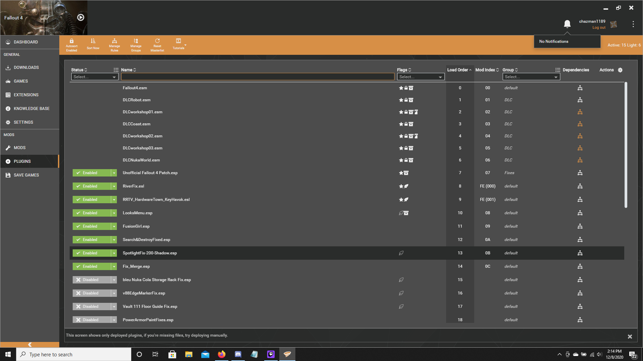Open dependencies for Fallout4.esm

pos(580,88)
